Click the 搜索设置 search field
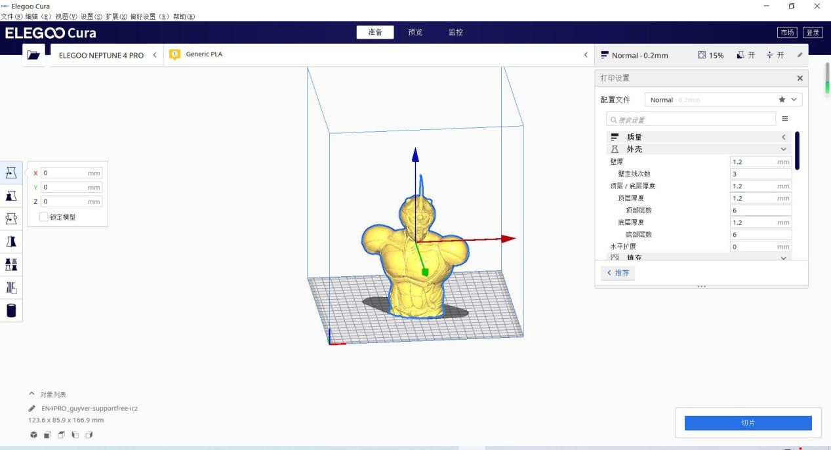Image resolution: width=831 pixels, height=450 pixels. (691, 119)
